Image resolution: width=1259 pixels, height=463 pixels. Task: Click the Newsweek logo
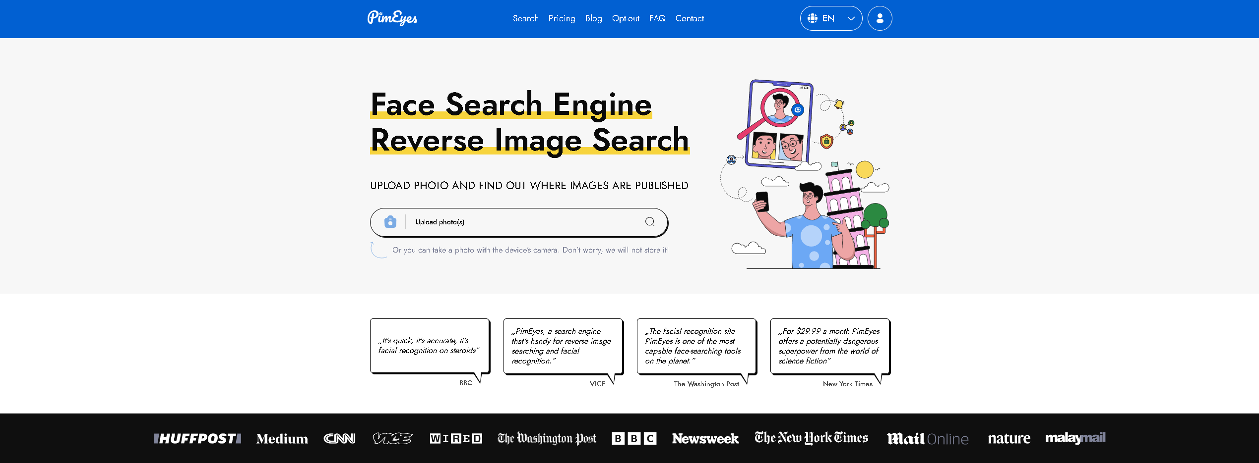coord(705,439)
